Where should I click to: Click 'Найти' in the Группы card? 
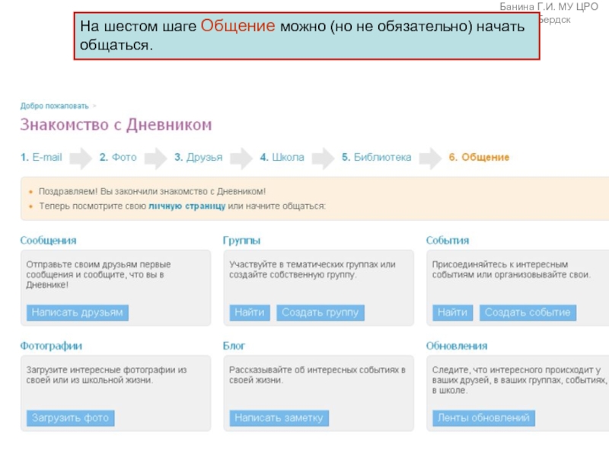point(250,312)
